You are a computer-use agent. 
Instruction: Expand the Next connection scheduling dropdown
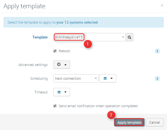click(x=96, y=79)
